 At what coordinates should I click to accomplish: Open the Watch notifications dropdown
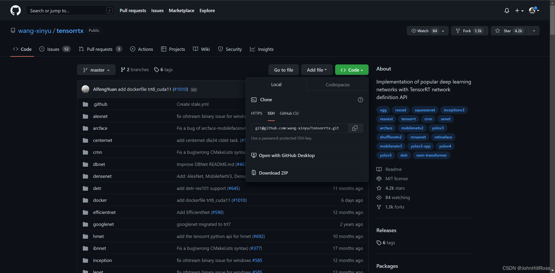coord(428,31)
